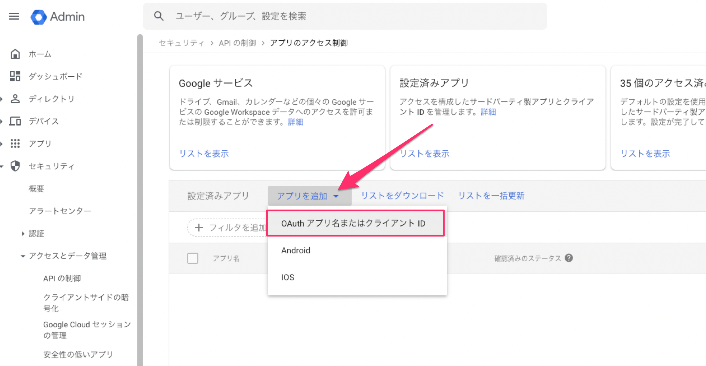Click the plus icon in フィルタを追加
706x366 pixels.
(199, 228)
